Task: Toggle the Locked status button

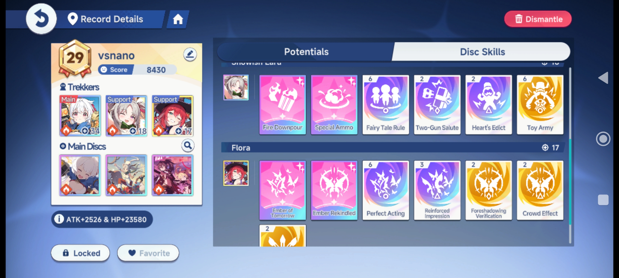Action: click(80, 253)
